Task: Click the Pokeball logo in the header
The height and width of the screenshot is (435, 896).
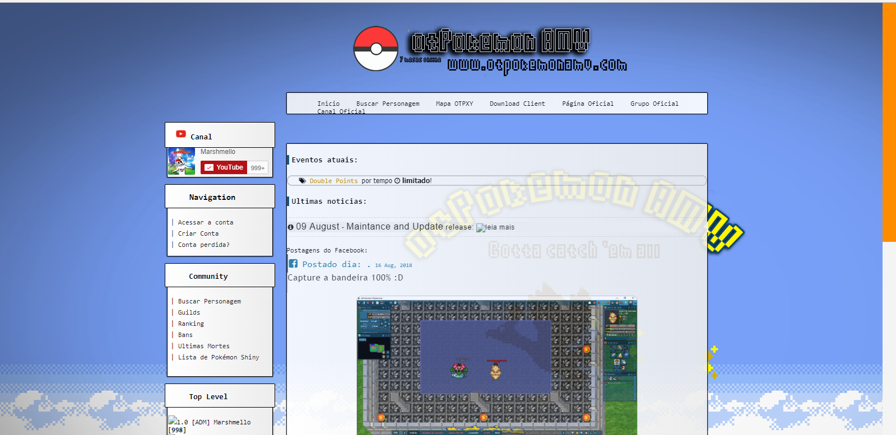Action: tap(376, 49)
